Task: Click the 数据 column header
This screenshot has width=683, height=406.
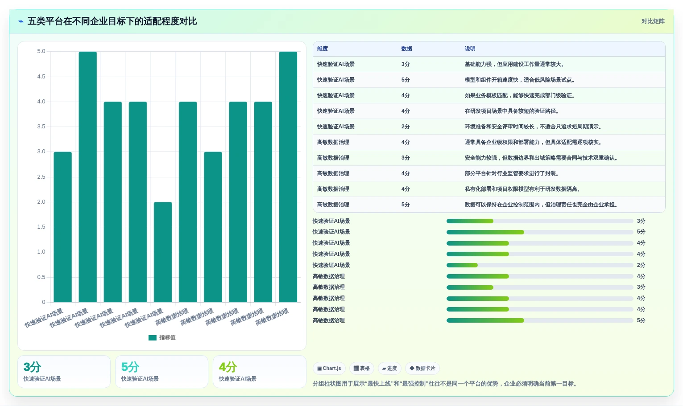Action: (x=407, y=49)
